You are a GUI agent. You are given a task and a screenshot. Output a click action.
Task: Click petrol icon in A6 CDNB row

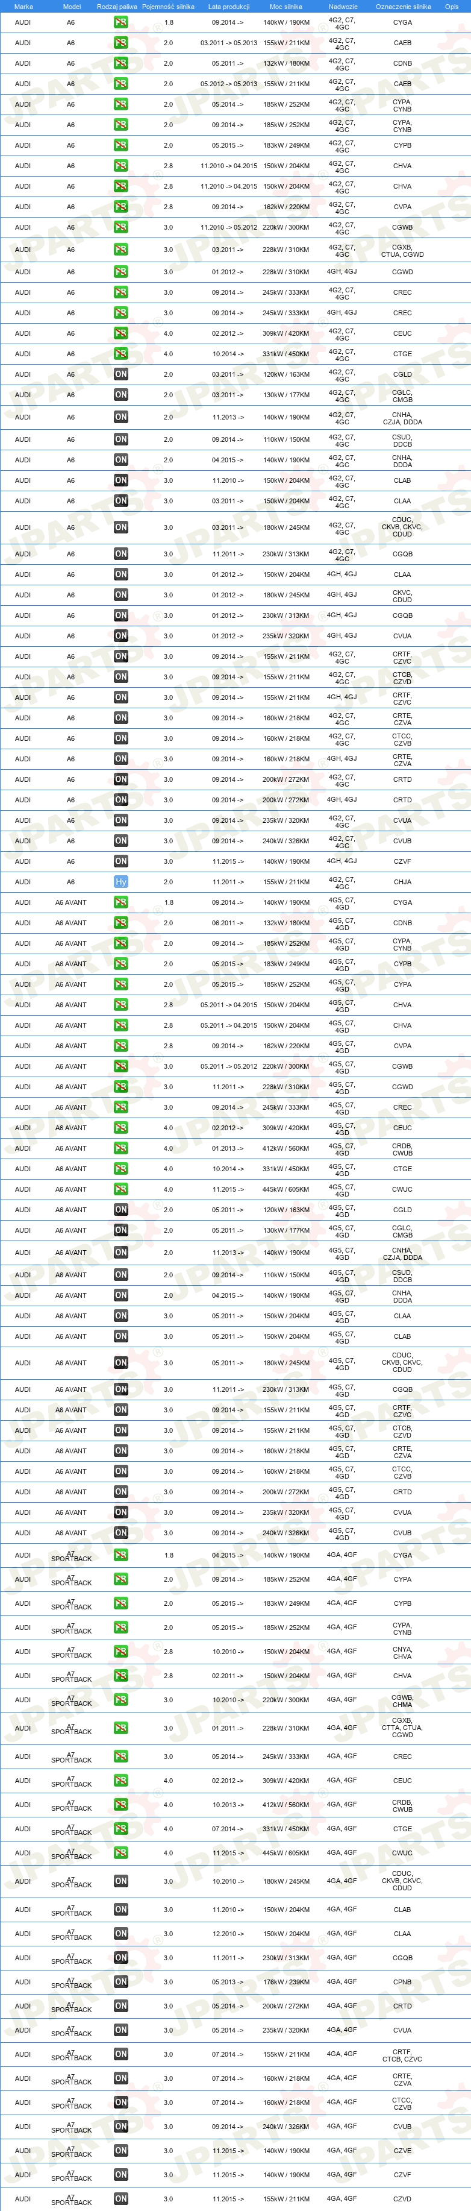(121, 63)
